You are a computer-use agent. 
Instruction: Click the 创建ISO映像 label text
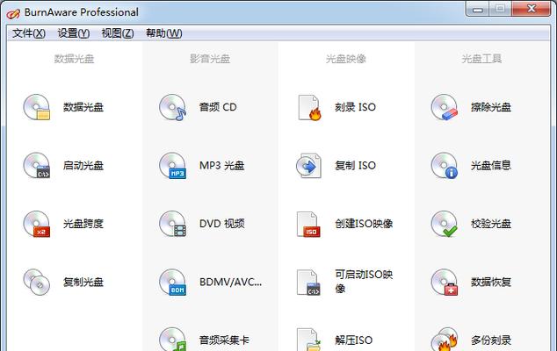point(364,224)
